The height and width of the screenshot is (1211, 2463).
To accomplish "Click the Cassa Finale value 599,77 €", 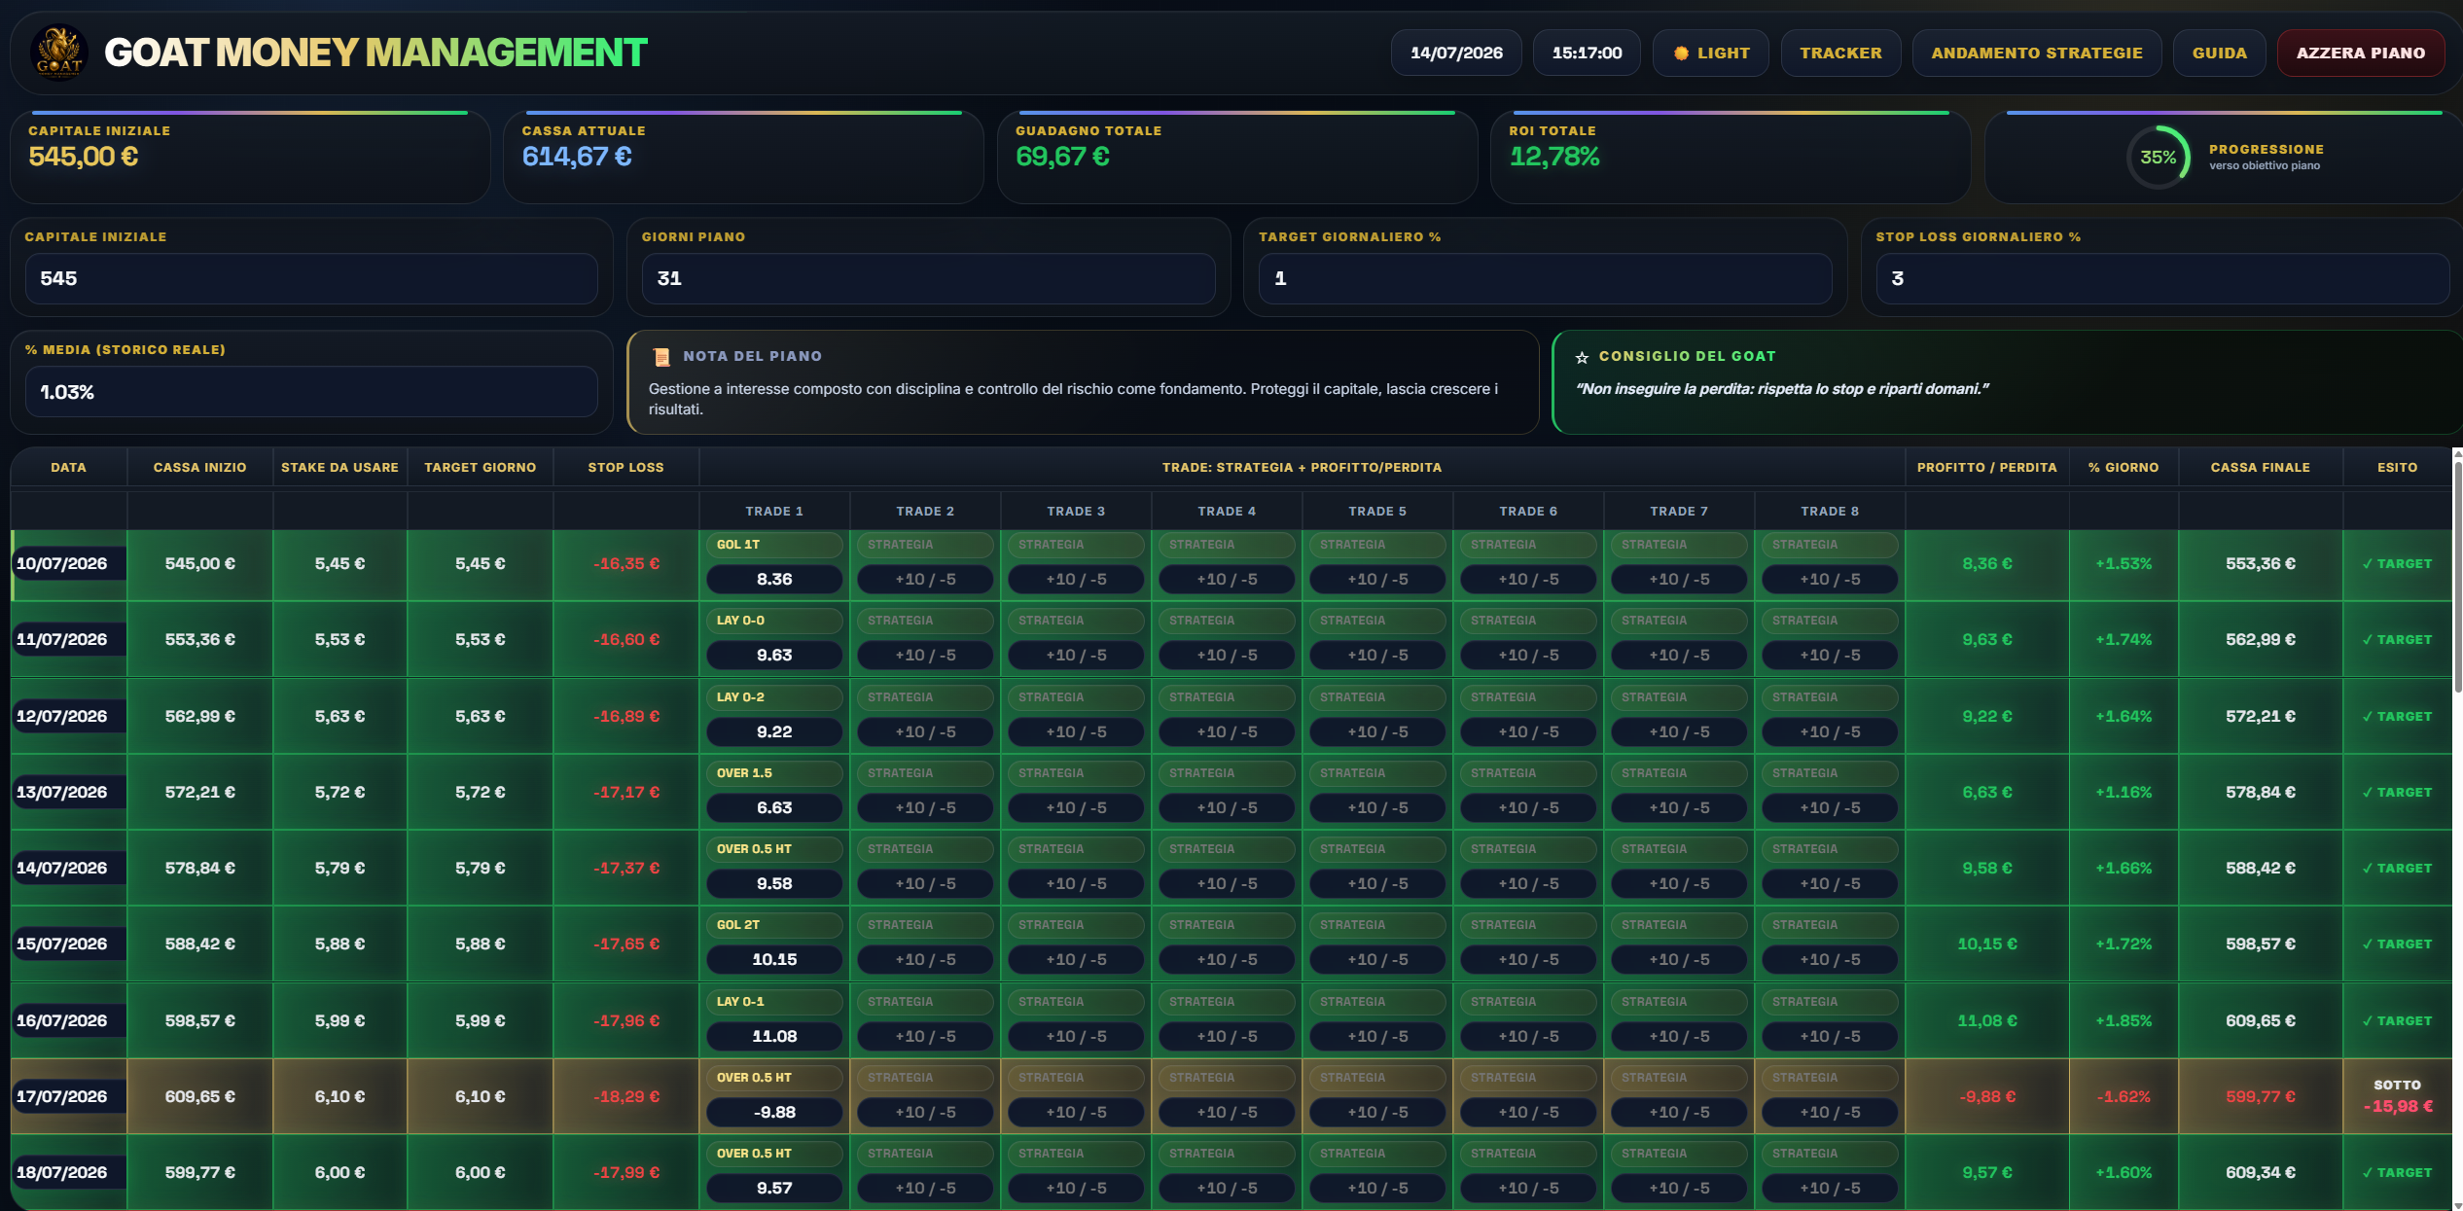I will [x=2260, y=1097].
